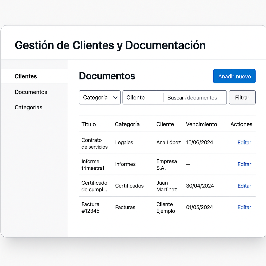Edit the Contrato de servicios document

click(x=244, y=142)
